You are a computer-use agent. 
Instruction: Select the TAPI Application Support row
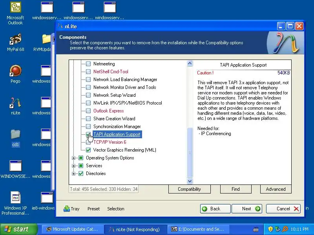click(x=117, y=134)
